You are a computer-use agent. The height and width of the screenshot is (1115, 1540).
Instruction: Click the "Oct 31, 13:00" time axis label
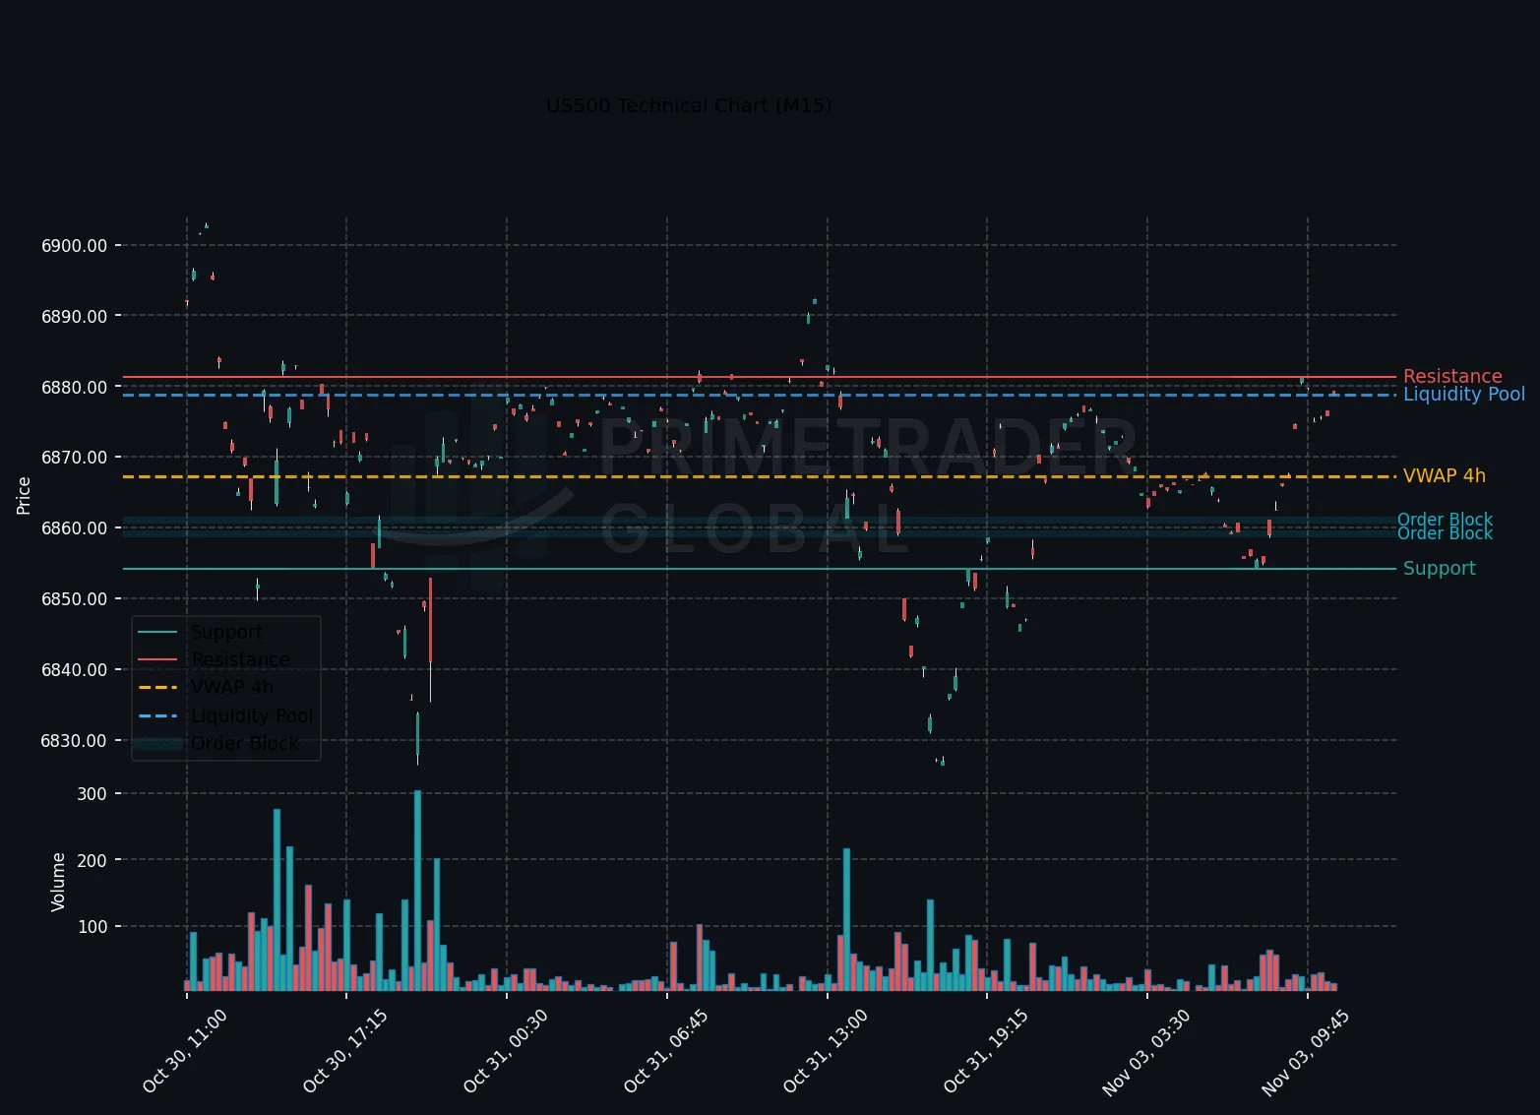(826, 1051)
